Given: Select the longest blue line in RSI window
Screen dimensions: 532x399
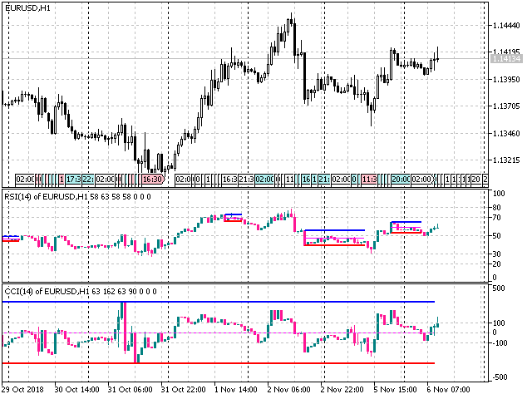Looking at the screenshot, I should click(334, 230).
